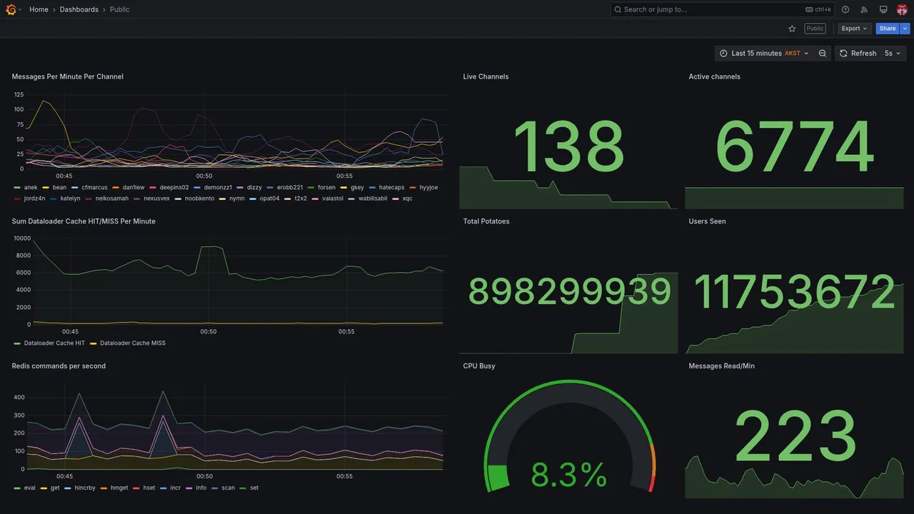Open the user profile avatar
This screenshot has height=514, width=914.
click(902, 9)
